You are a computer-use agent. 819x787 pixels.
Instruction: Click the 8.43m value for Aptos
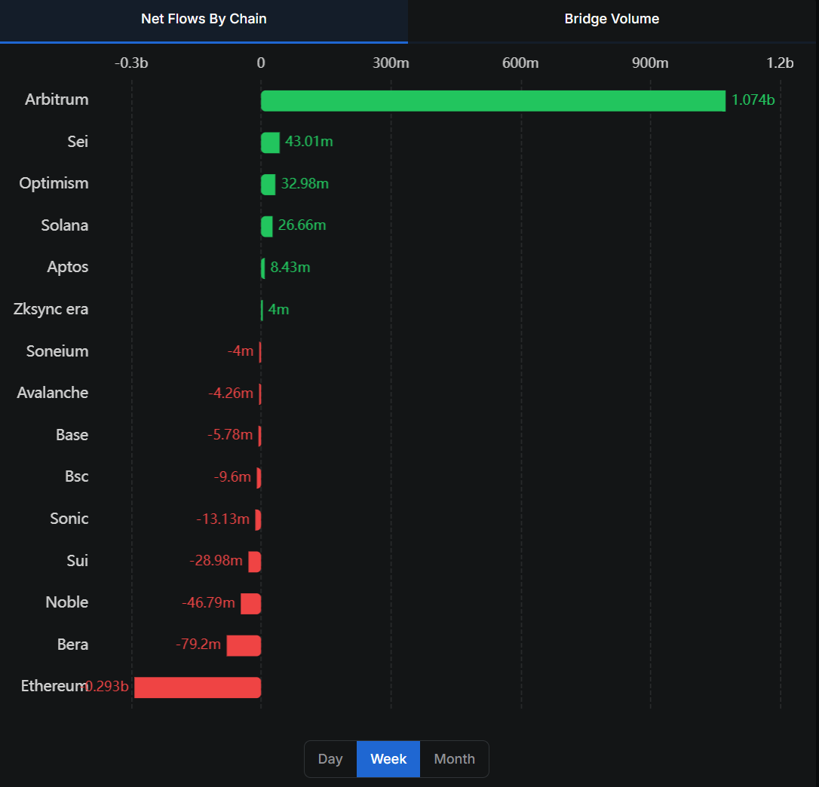pos(290,268)
